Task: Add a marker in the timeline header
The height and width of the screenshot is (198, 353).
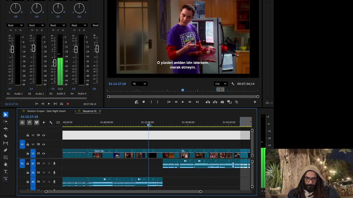Action: coord(44,122)
